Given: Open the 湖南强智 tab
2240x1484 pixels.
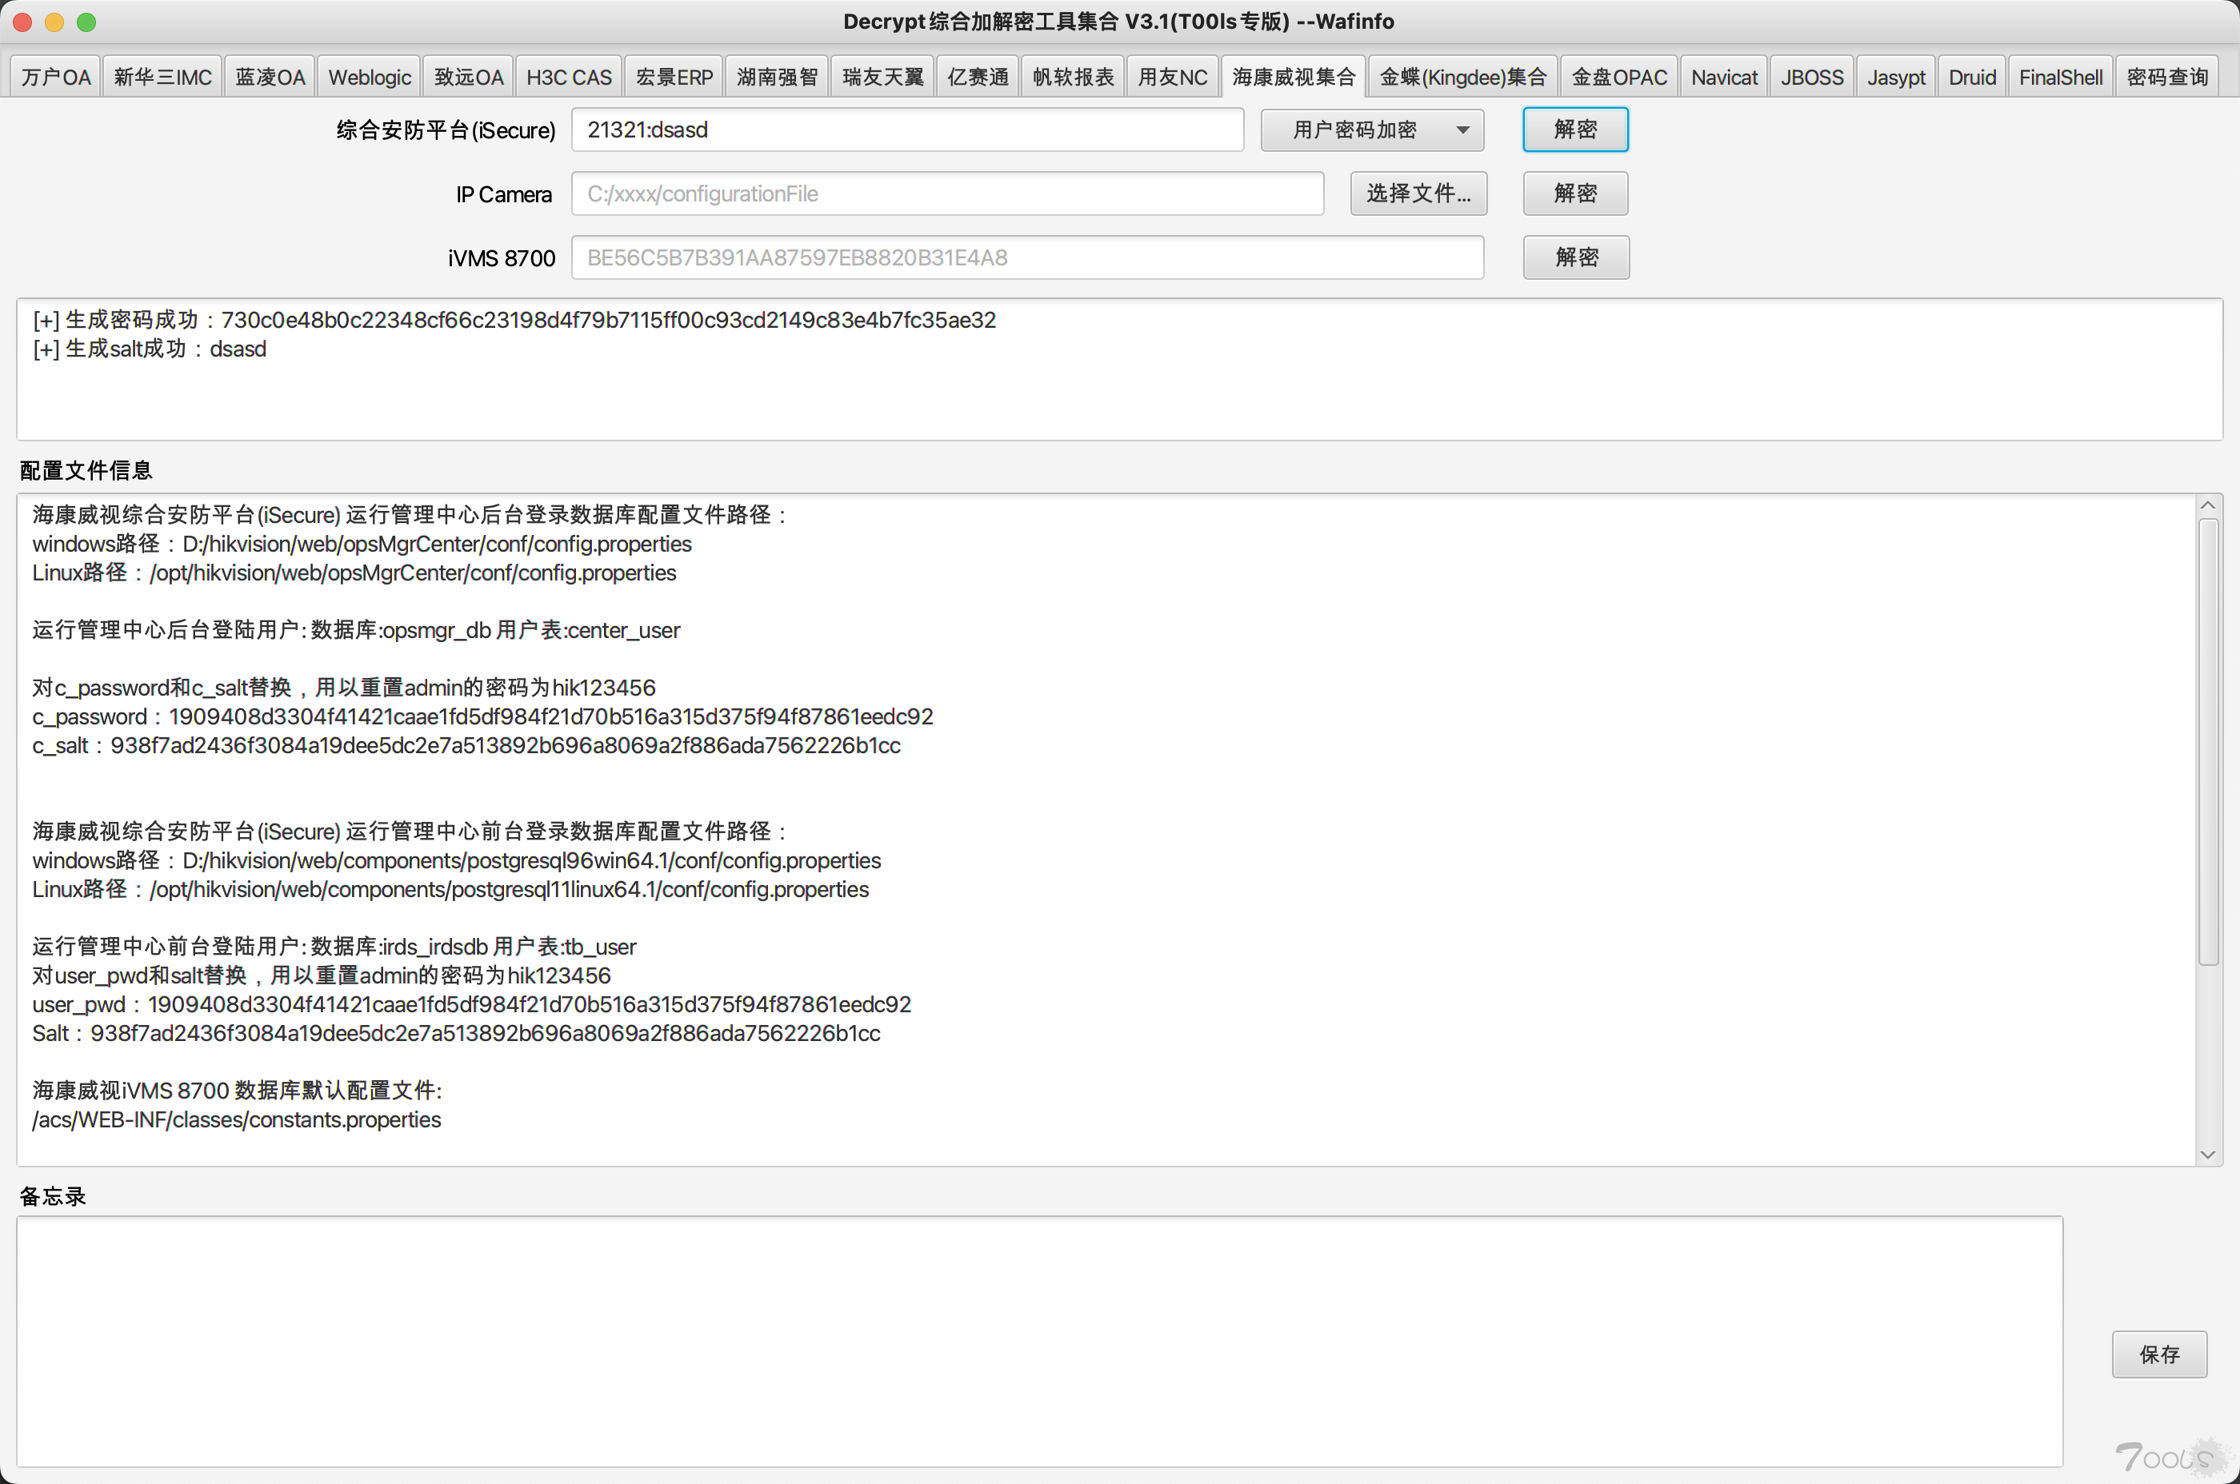Looking at the screenshot, I should [778, 77].
